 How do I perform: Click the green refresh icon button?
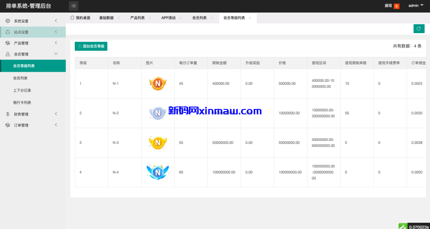click(x=419, y=29)
